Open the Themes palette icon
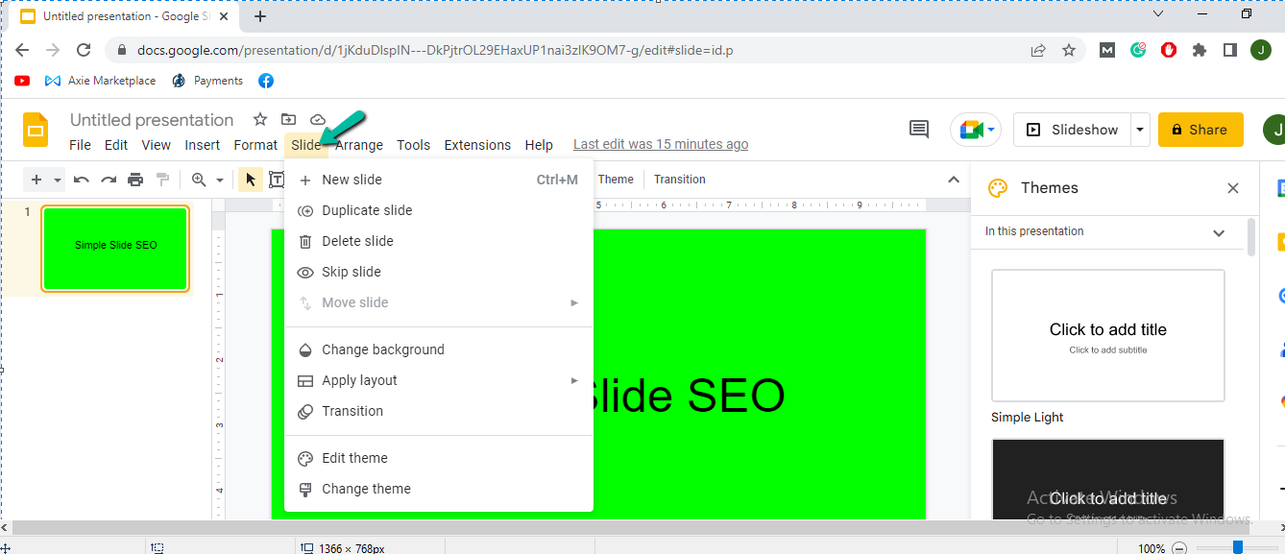 tap(998, 187)
